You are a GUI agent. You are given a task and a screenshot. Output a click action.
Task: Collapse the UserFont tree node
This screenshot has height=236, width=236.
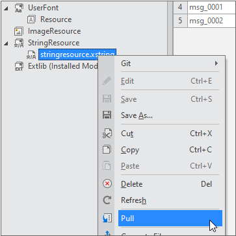(6, 8)
